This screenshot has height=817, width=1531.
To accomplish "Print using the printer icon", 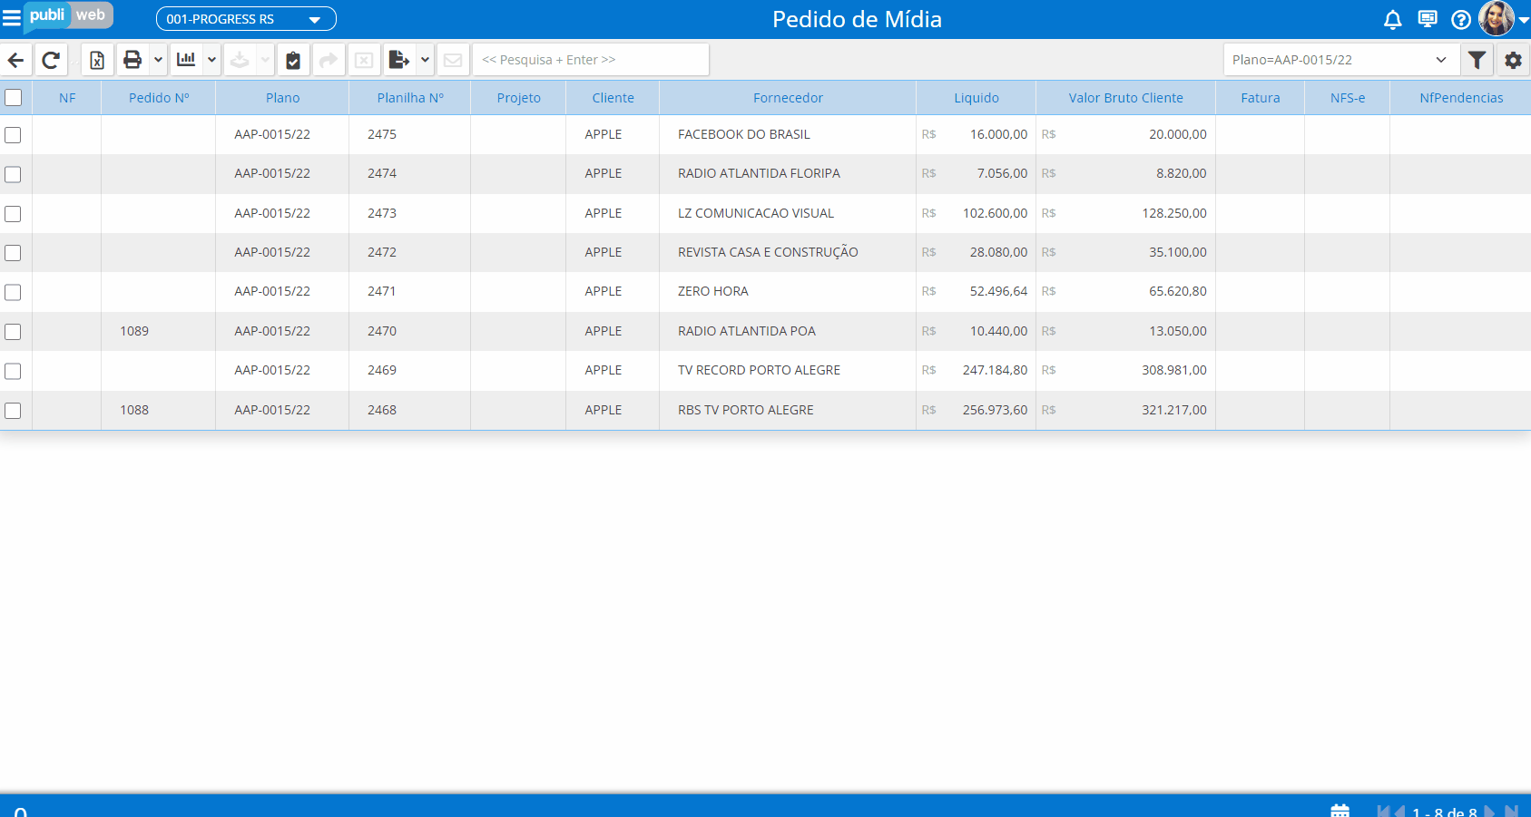I will (x=132, y=60).
